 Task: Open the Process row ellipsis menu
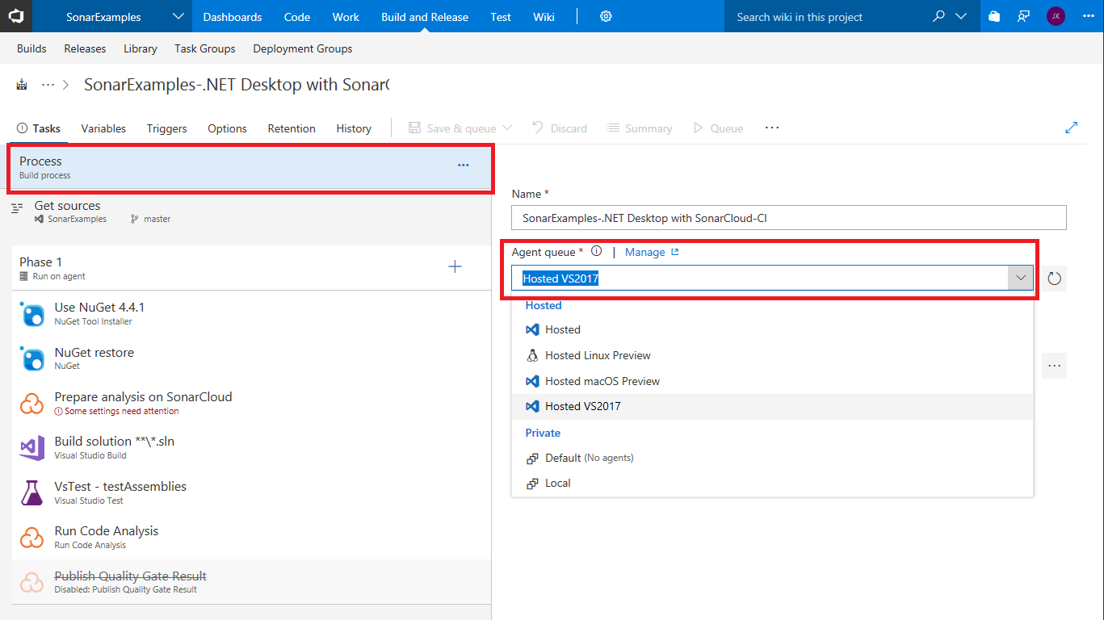click(464, 165)
